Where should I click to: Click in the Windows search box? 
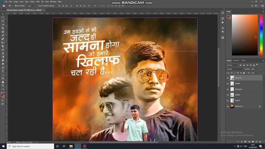pos(30,146)
